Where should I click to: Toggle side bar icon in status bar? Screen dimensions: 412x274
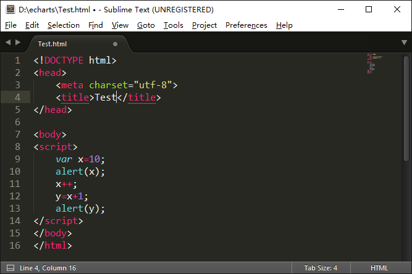coord(11,268)
